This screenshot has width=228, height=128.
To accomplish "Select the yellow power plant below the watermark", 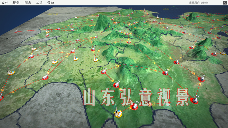I will tap(118, 113).
